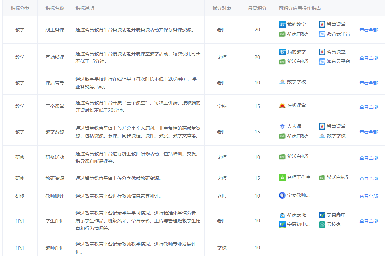Image resolution: width=386 pixels, height=256 pixels.
Task: Click the 在线课堂 app icon
Action: coord(282,106)
